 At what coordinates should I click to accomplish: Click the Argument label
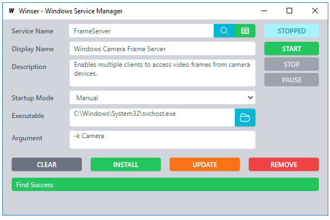(27, 138)
